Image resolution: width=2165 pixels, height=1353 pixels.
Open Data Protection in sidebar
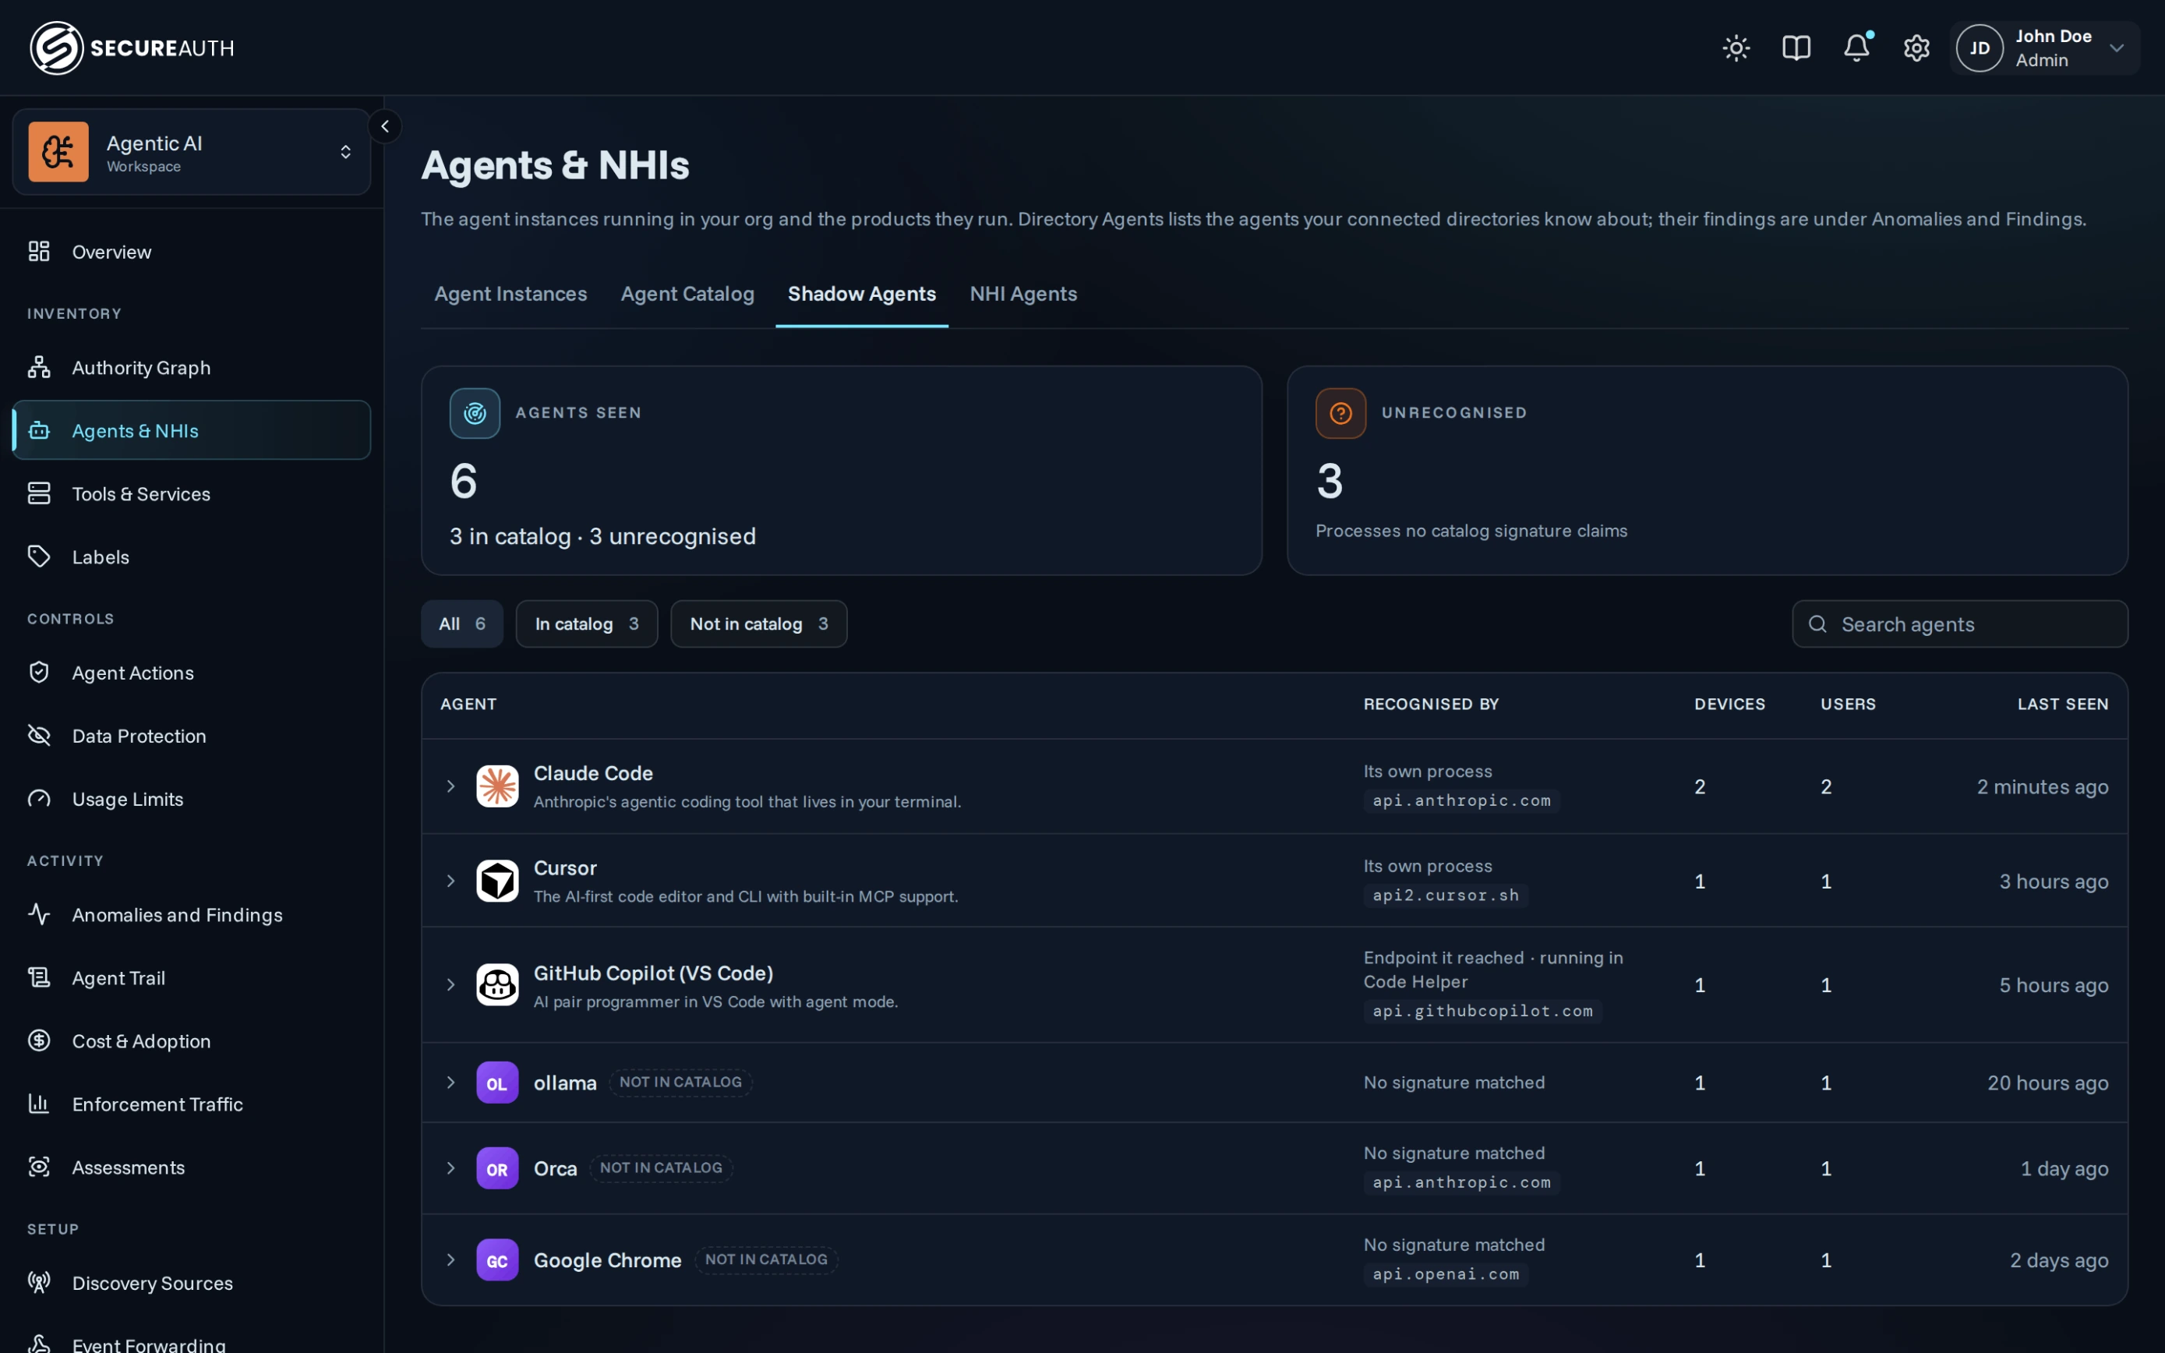192,736
